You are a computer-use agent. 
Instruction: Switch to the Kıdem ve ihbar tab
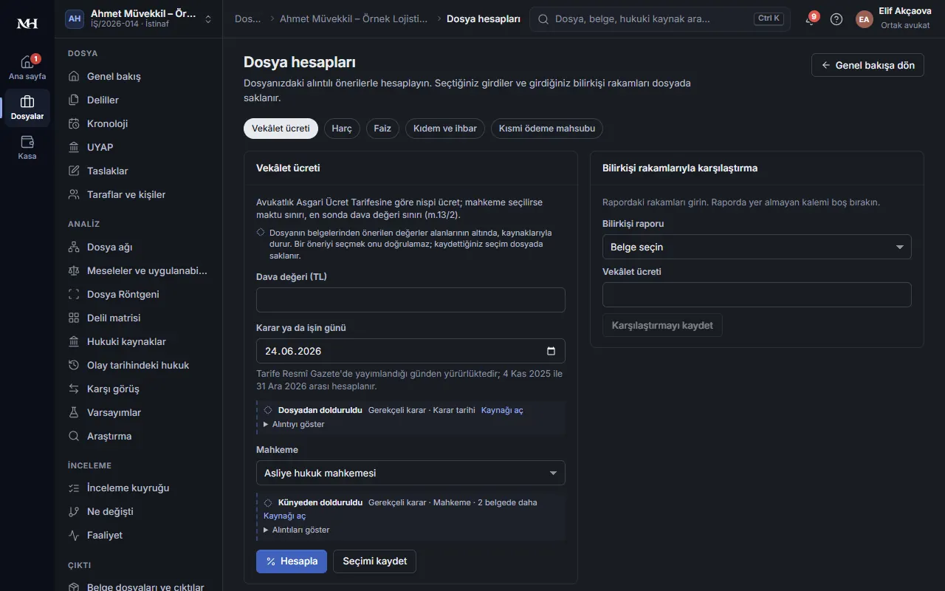click(445, 129)
